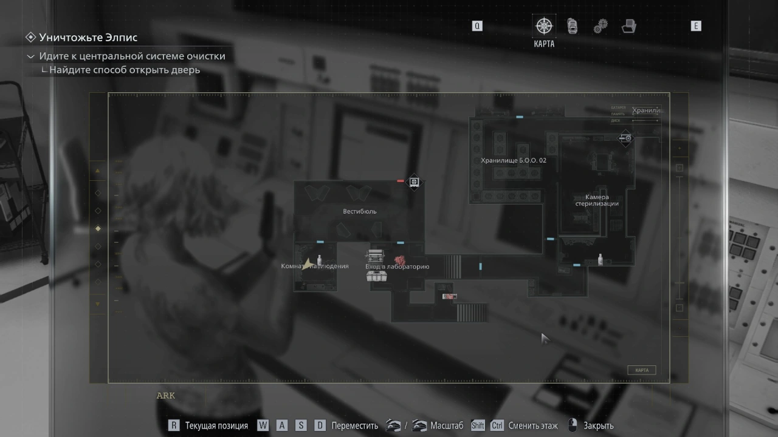Select the bottommost floor diamond

[x=98, y=282]
